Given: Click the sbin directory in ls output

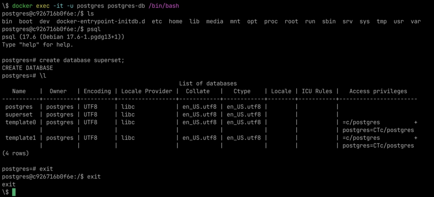Looking at the screenshot, I should 328,21.
